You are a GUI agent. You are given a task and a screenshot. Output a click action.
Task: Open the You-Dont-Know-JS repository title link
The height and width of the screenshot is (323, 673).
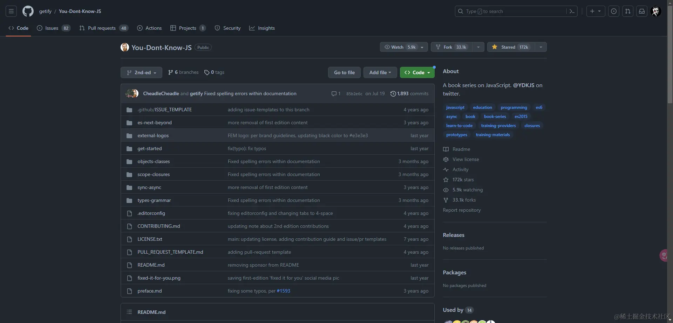pos(162,48)
